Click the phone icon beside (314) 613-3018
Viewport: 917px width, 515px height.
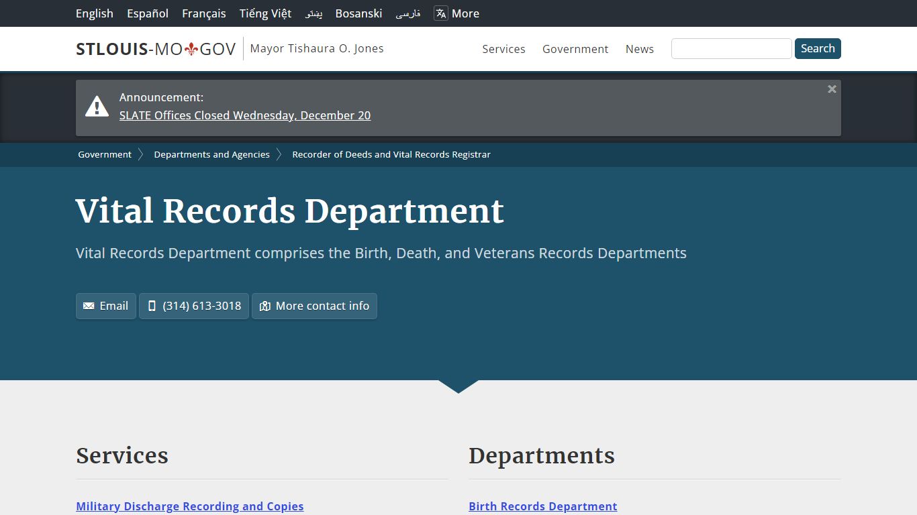(152, 306)
